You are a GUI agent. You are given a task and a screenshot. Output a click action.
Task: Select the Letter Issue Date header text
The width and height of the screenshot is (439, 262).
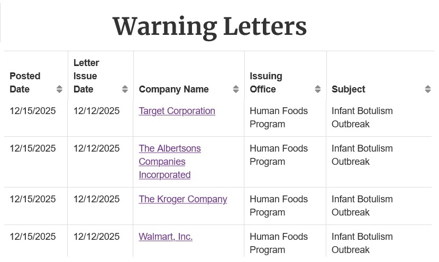click(x=86, y=76)
